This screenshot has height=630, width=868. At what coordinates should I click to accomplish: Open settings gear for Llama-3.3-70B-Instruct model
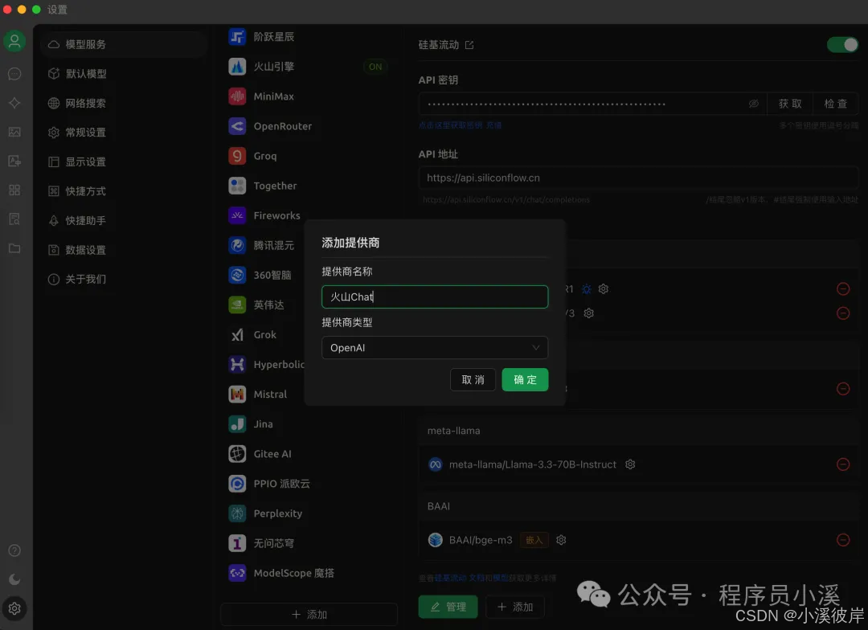(x=630, y=464)
